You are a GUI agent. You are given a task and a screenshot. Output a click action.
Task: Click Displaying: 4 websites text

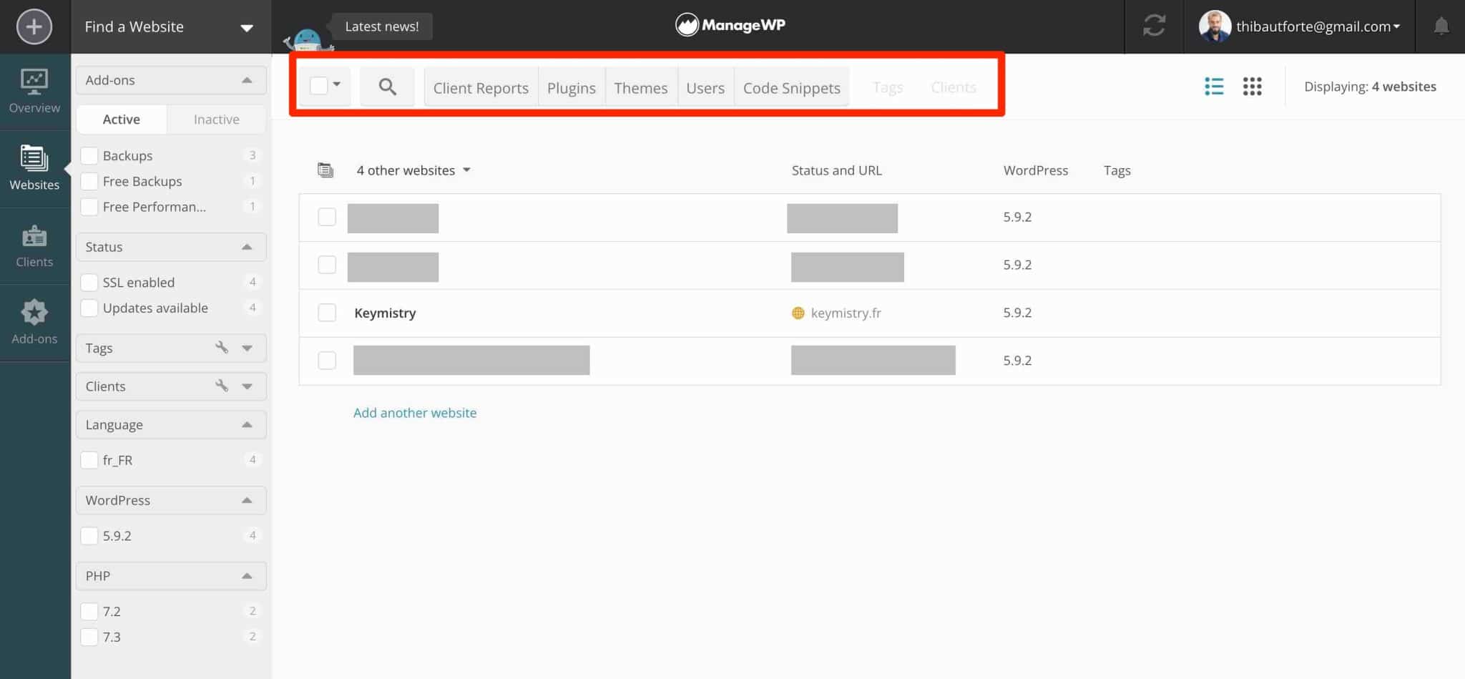coord(1370,87)
